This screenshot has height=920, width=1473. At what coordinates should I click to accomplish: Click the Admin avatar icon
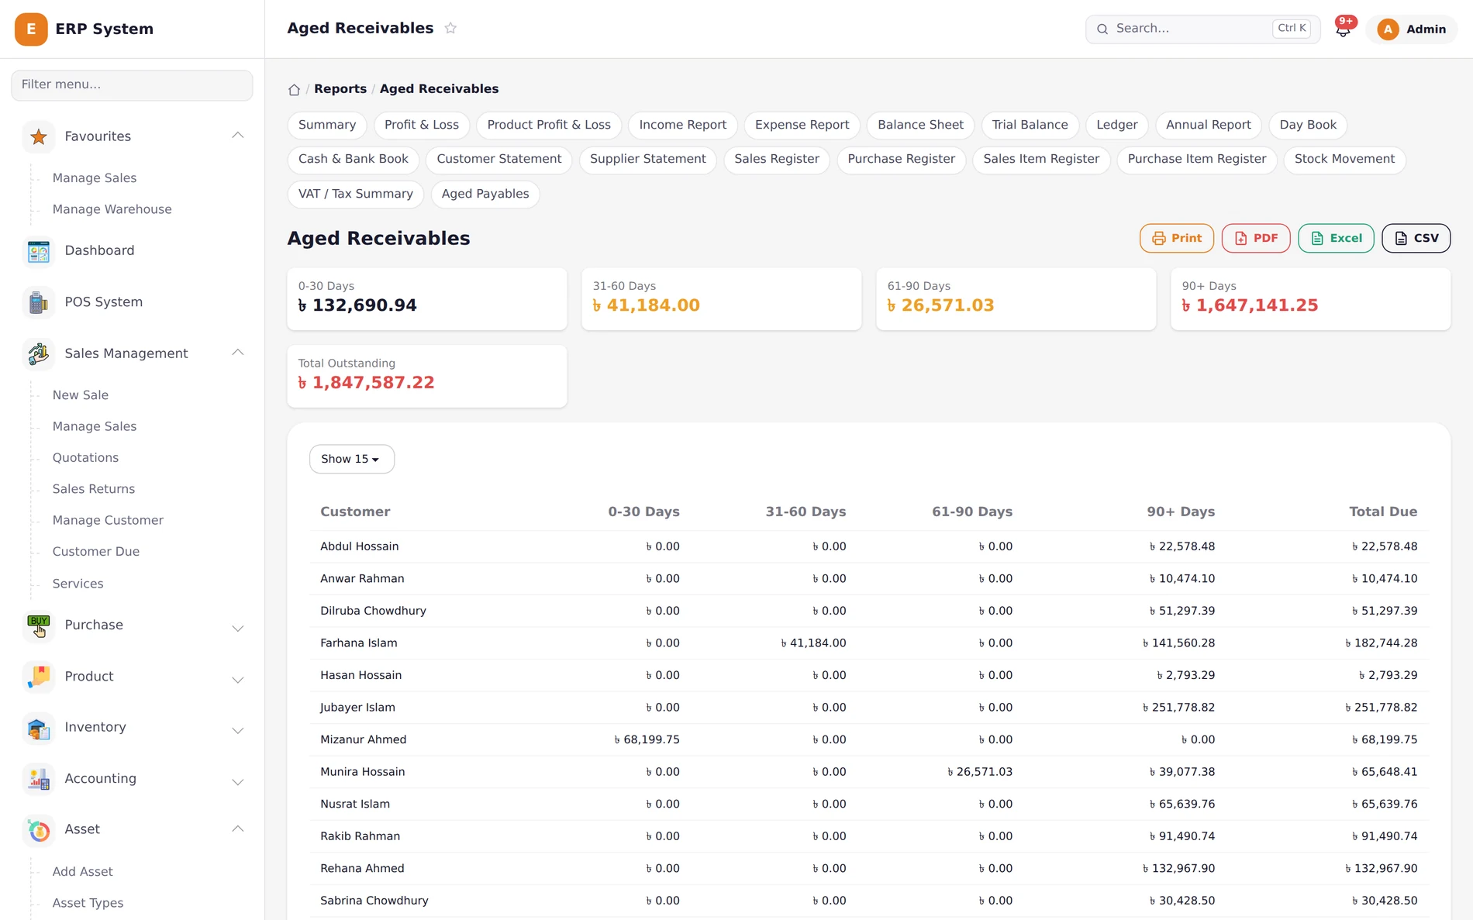click(x=1388, y=29)
